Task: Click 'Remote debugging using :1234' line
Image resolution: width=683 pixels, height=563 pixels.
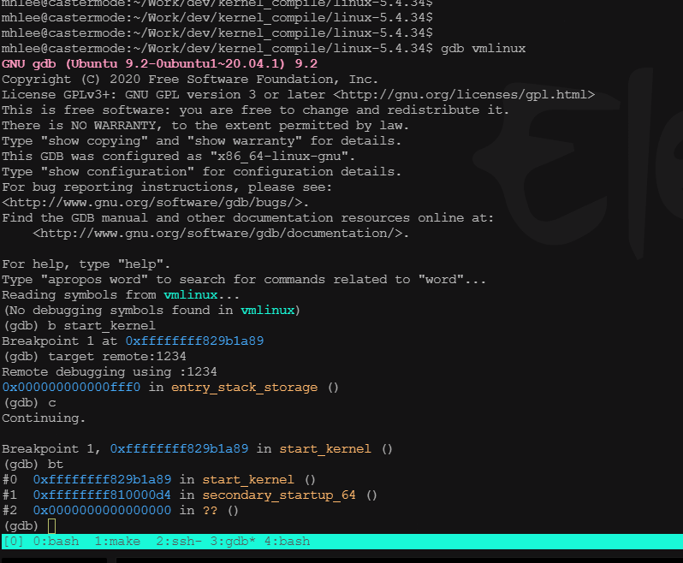Action: [x=110, y=372]
